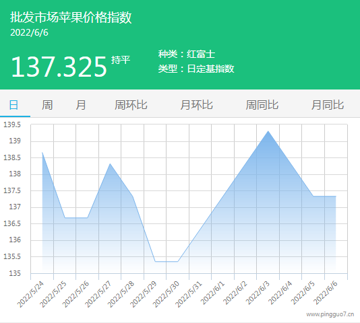The width and height of the screenshot is (360, 323).
Task: Click the 137.325 index value
Action: (59, 67)
